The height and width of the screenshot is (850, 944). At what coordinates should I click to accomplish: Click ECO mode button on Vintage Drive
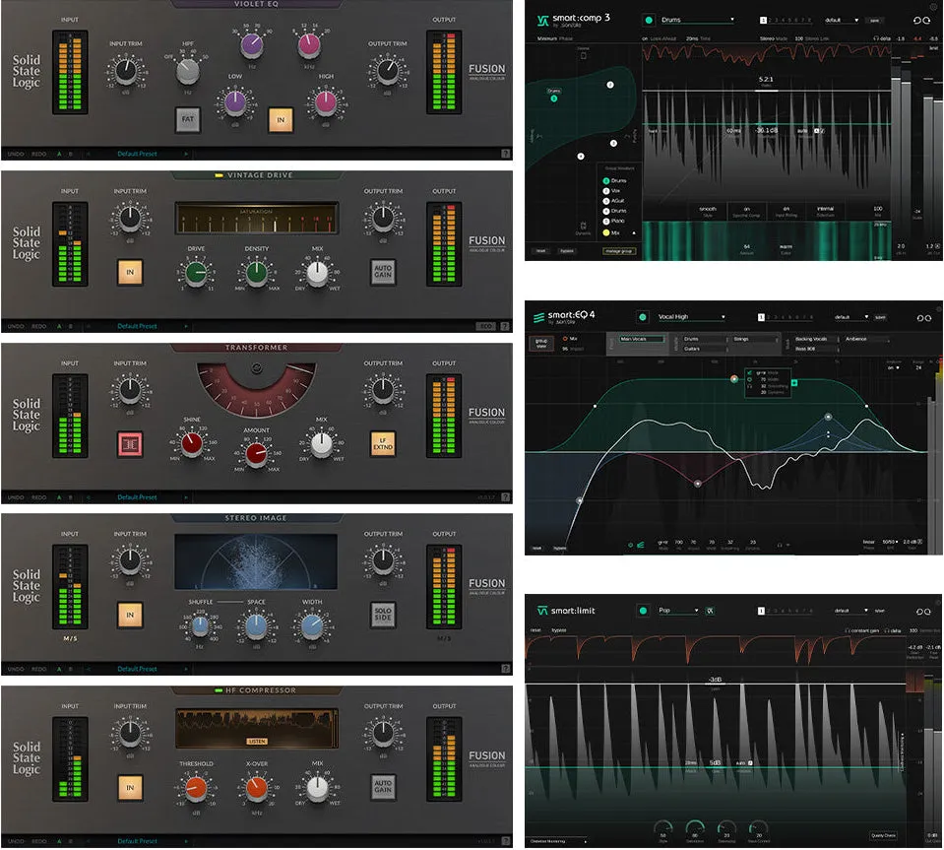tap(486, 326)
